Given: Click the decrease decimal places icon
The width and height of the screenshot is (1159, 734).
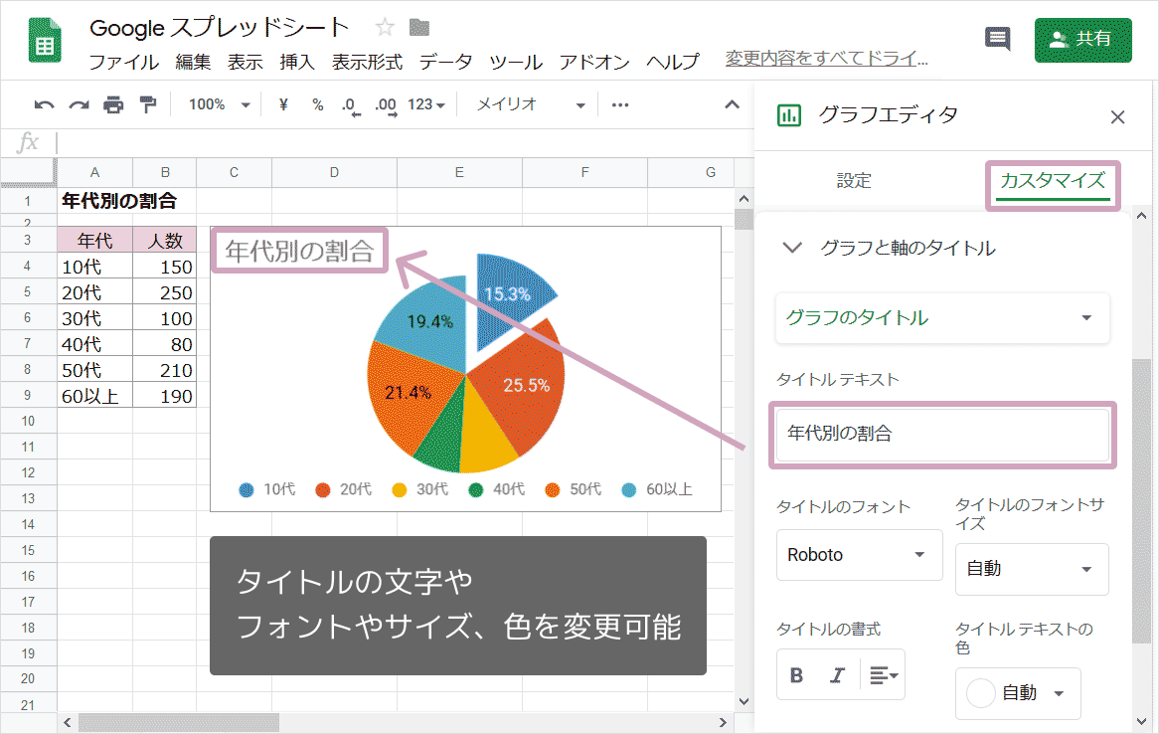Looking at the screenshot, I should [350, 104].
